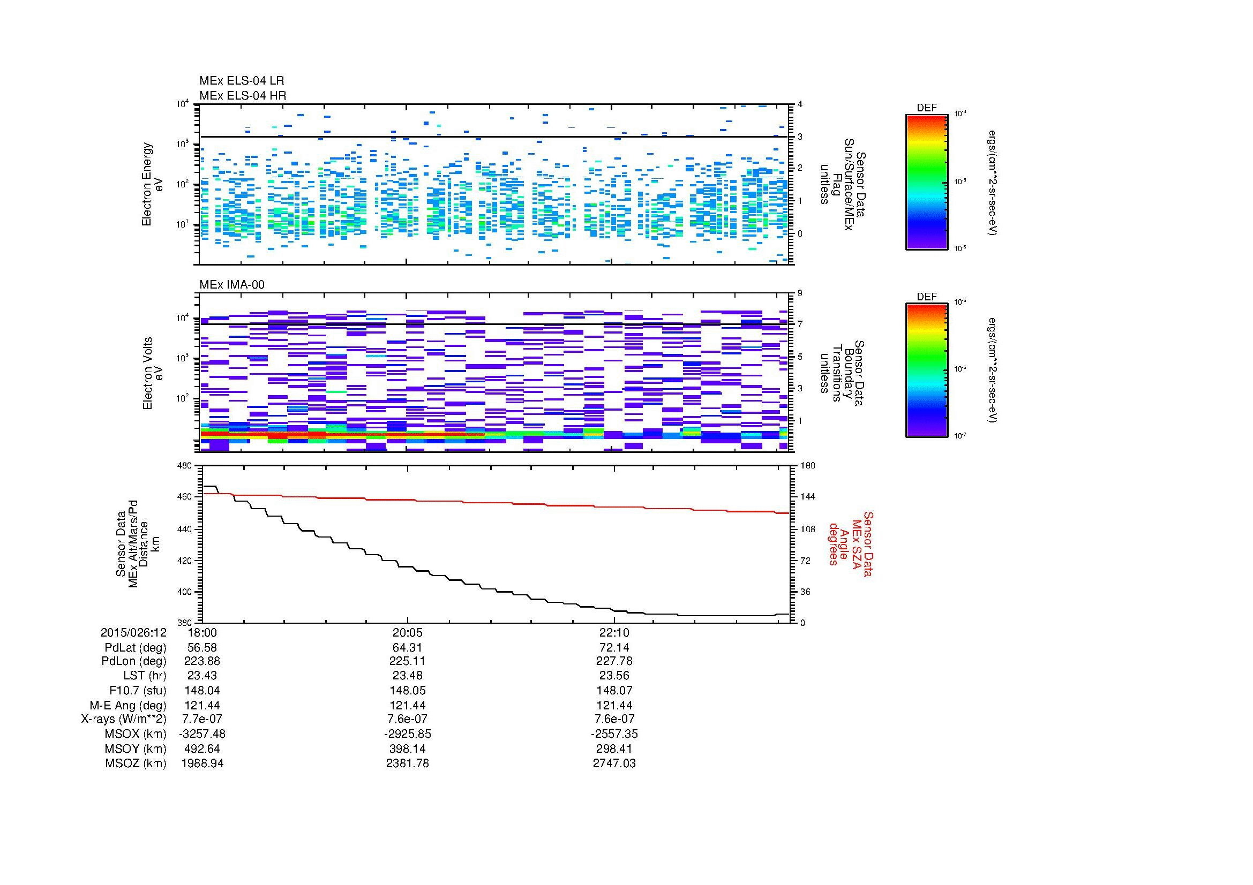Click the LST value '23.56'

[614, 676]
